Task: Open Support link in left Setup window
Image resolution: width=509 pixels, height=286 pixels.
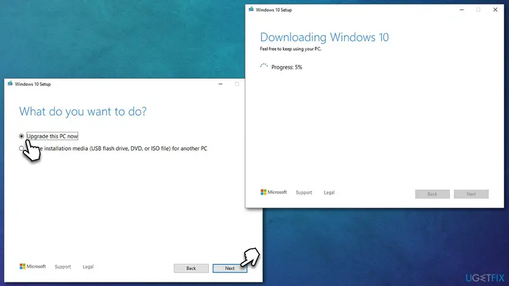Action: 63,266
